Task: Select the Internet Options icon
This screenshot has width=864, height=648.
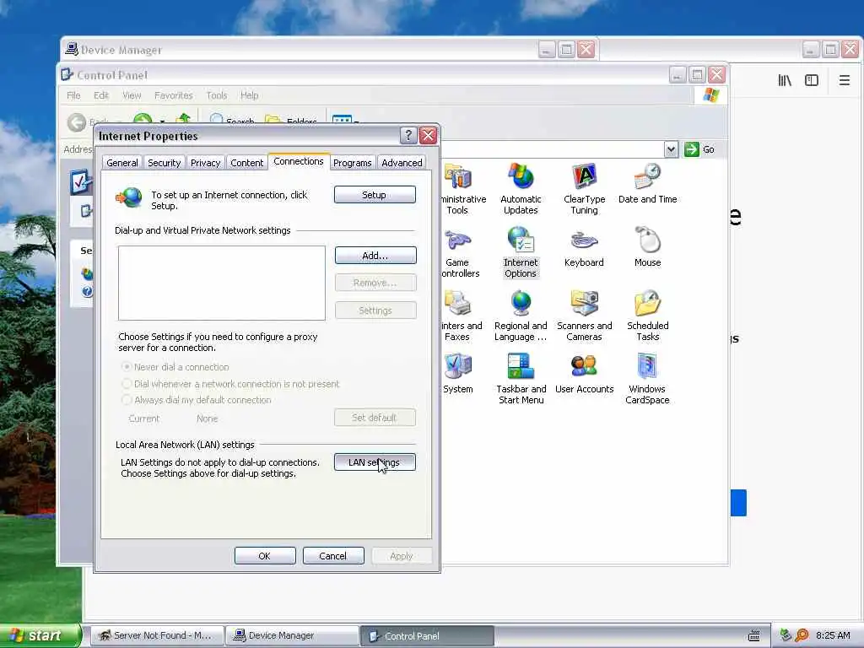Action: (520, 251)
